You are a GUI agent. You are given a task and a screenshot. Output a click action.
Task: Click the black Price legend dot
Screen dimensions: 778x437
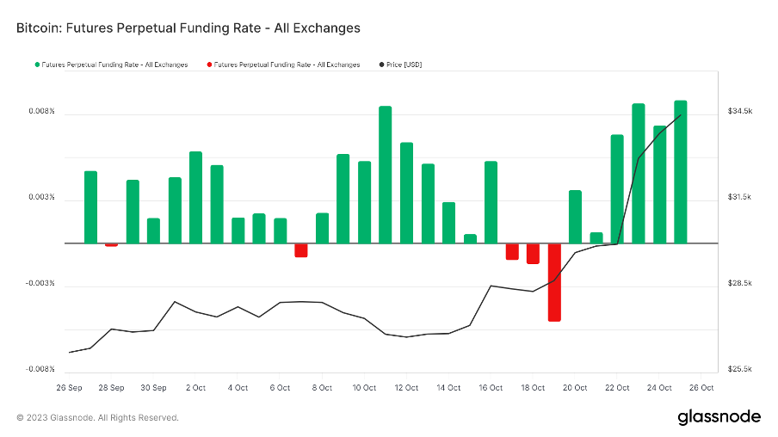tap(381, 65)
